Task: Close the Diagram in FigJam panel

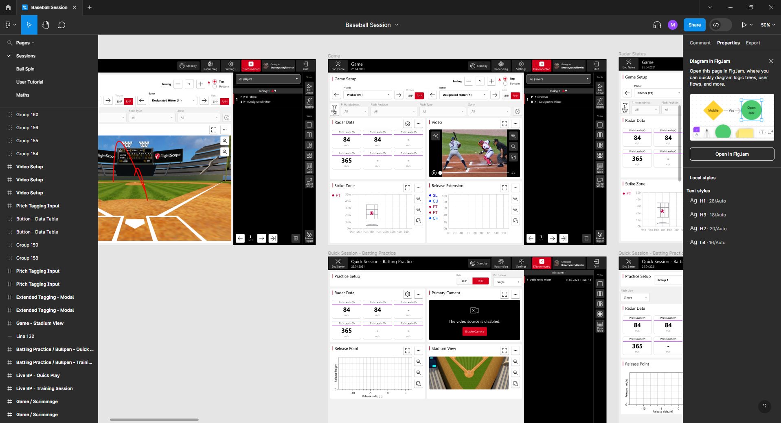Action: click(x=771, y=61)
